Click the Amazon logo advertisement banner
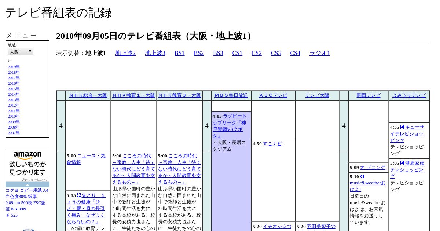 [x=27, y=168]
